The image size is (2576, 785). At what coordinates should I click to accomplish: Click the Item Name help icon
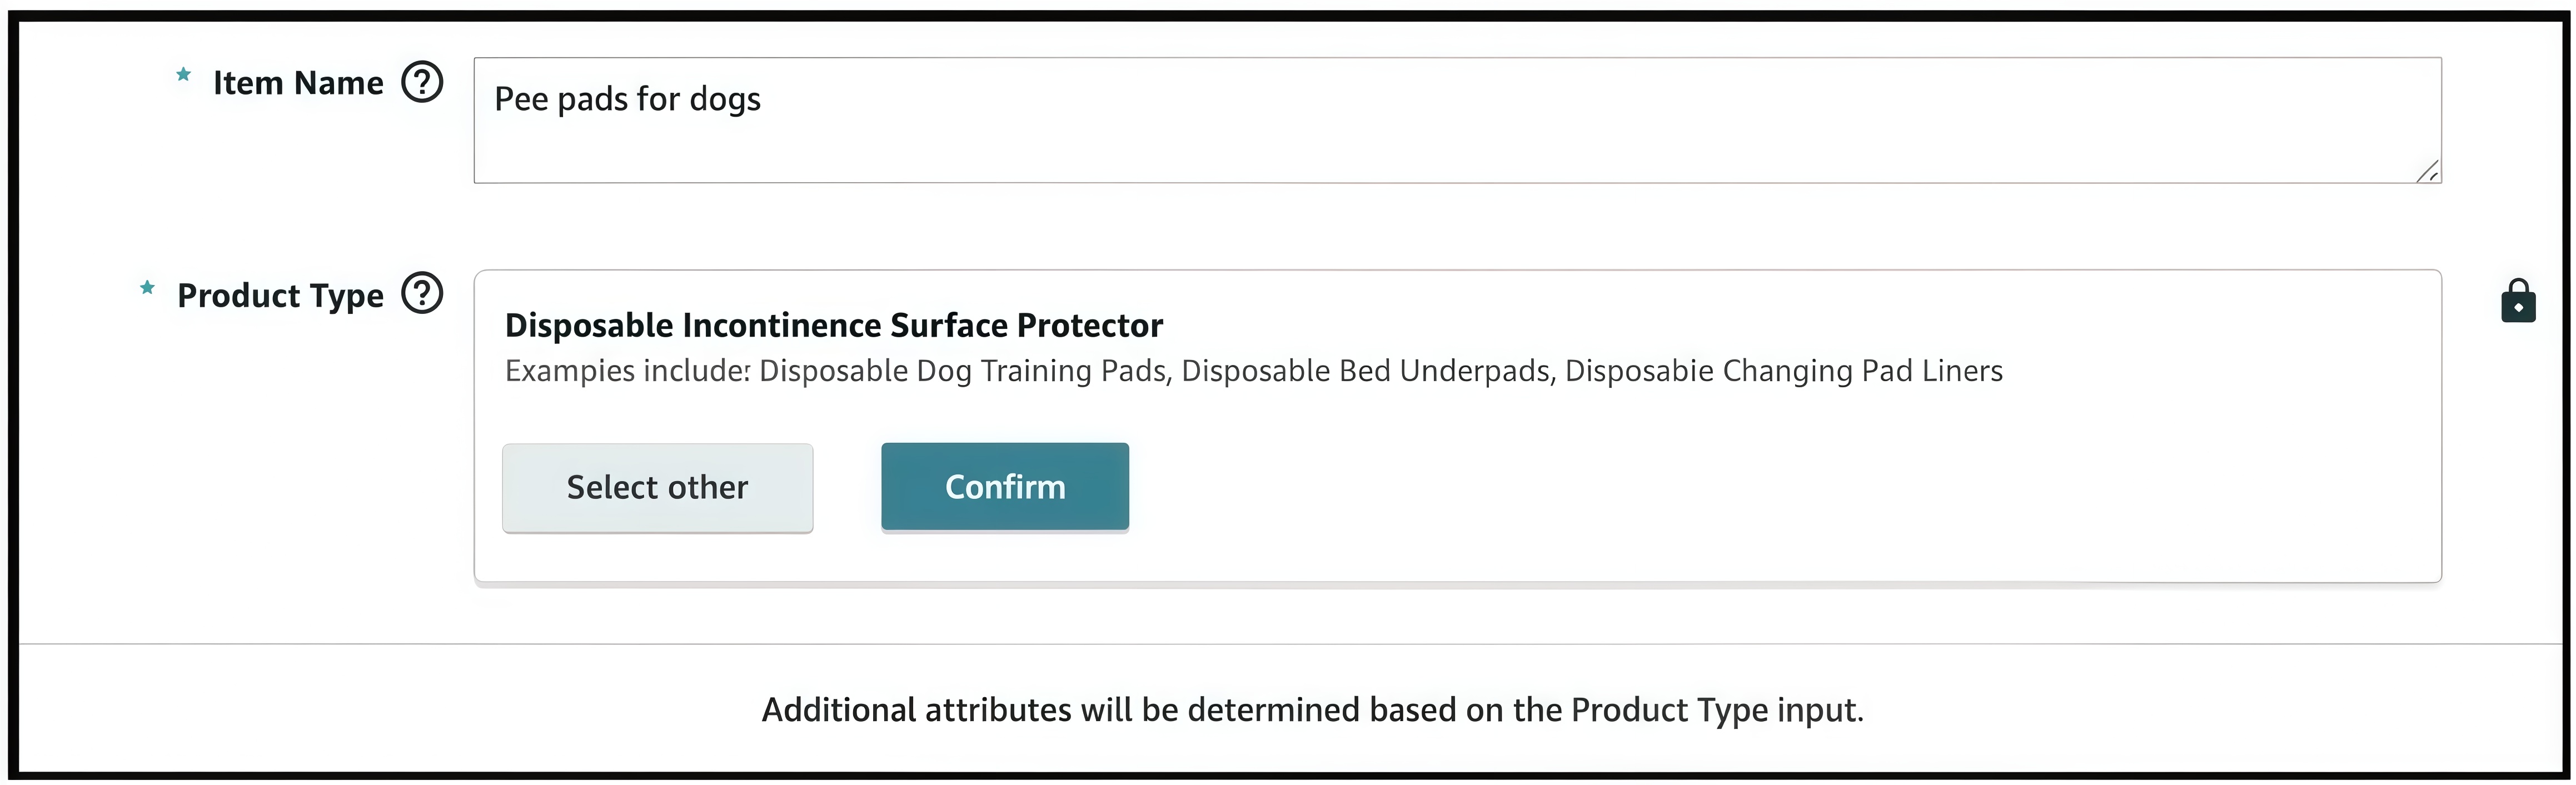coord(422,82)
